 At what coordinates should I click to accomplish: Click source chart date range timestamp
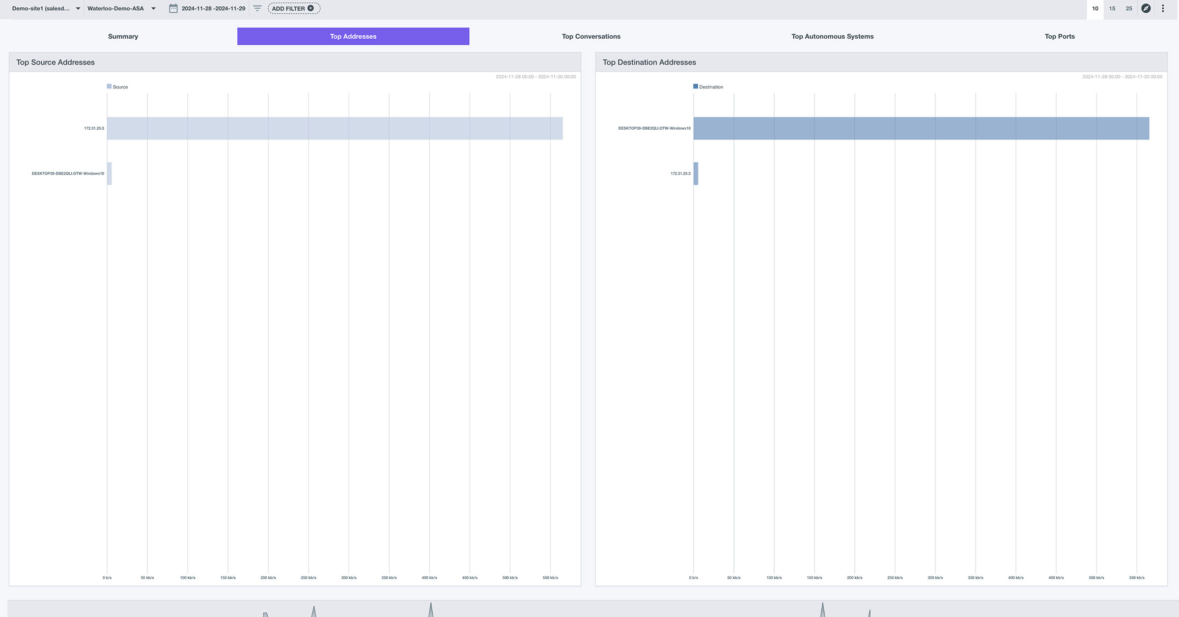pos(536,77)
